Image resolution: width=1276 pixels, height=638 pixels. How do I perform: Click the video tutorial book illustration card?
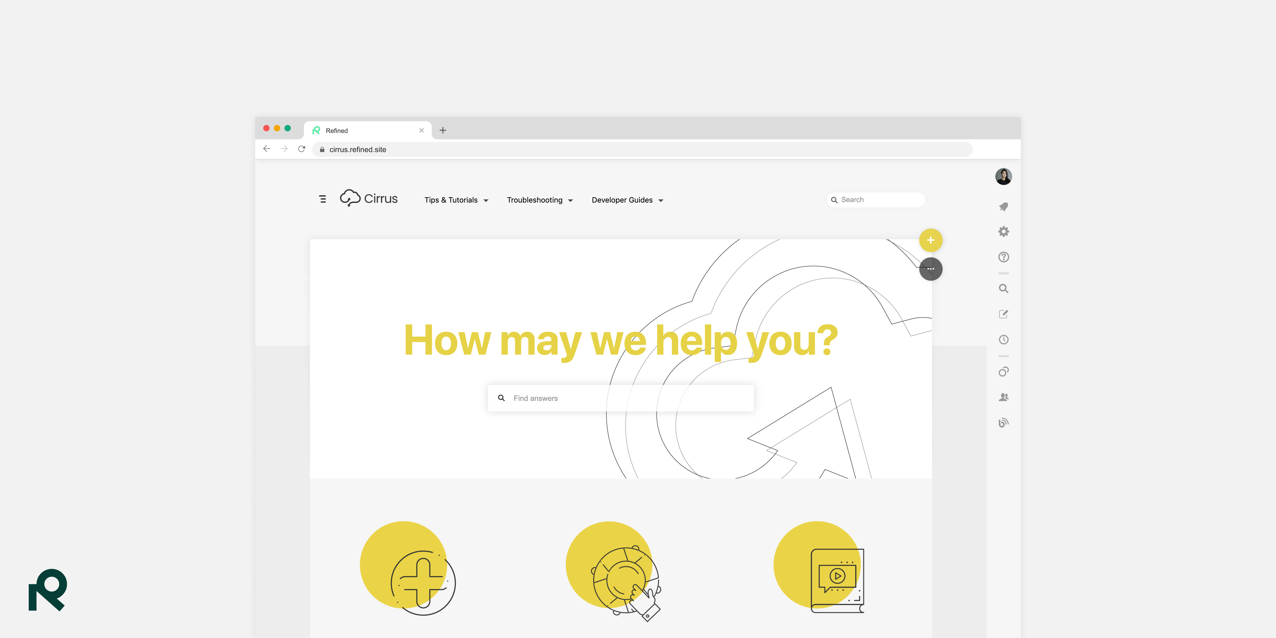click(819, 567)
